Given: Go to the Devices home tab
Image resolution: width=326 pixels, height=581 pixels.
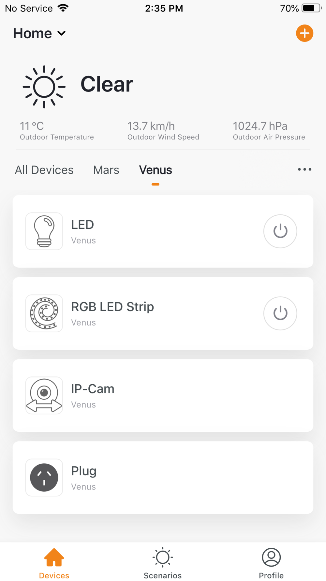Looking at the screenshot, I should point(54,563).
